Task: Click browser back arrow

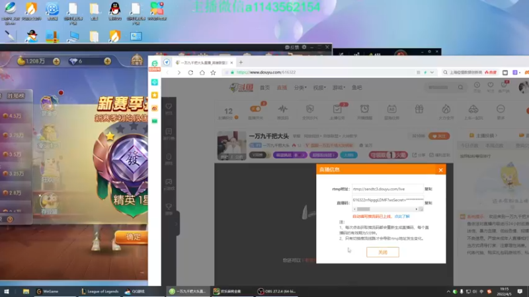Action: (168, 73)
